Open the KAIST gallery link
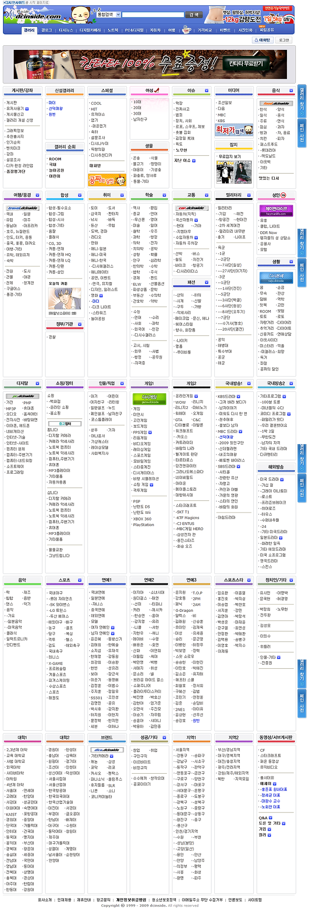 click(x=11, y=814)
